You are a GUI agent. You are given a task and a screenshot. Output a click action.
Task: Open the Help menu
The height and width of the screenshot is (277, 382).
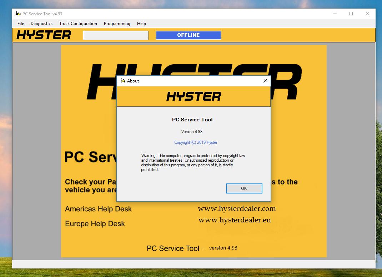[141, 24]
